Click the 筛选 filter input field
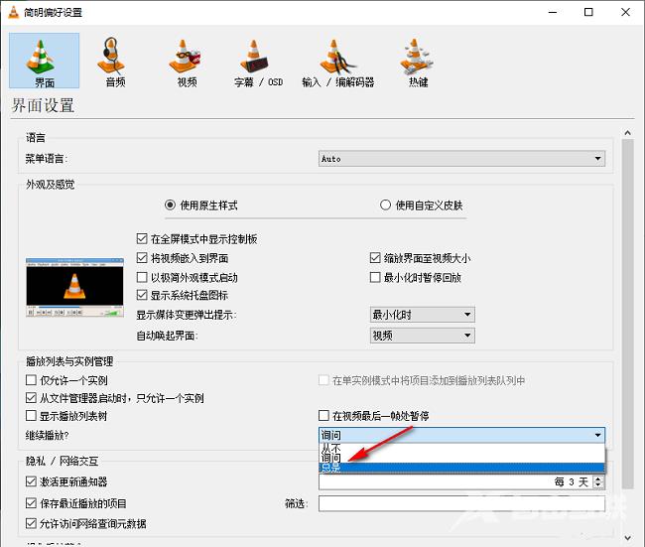This screenshot has width=645, height=547. pyautogui.click(x=461, y=503)
